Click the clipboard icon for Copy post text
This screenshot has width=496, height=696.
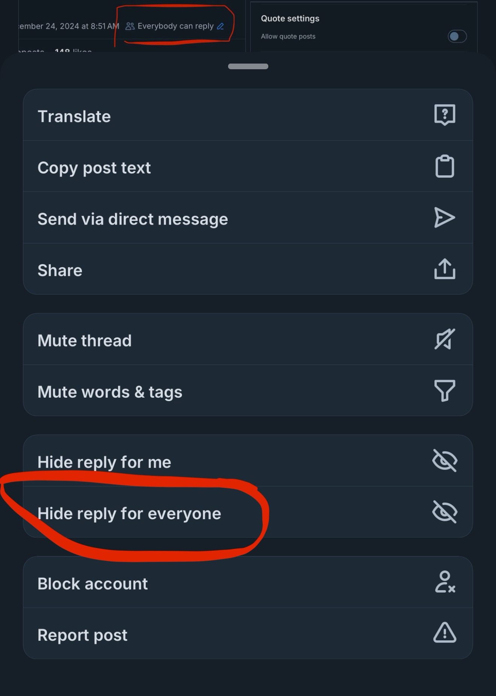[445, 166]
